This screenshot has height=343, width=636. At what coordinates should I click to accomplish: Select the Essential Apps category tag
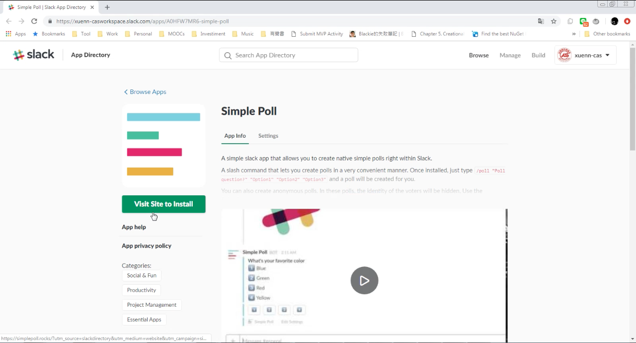144,320
